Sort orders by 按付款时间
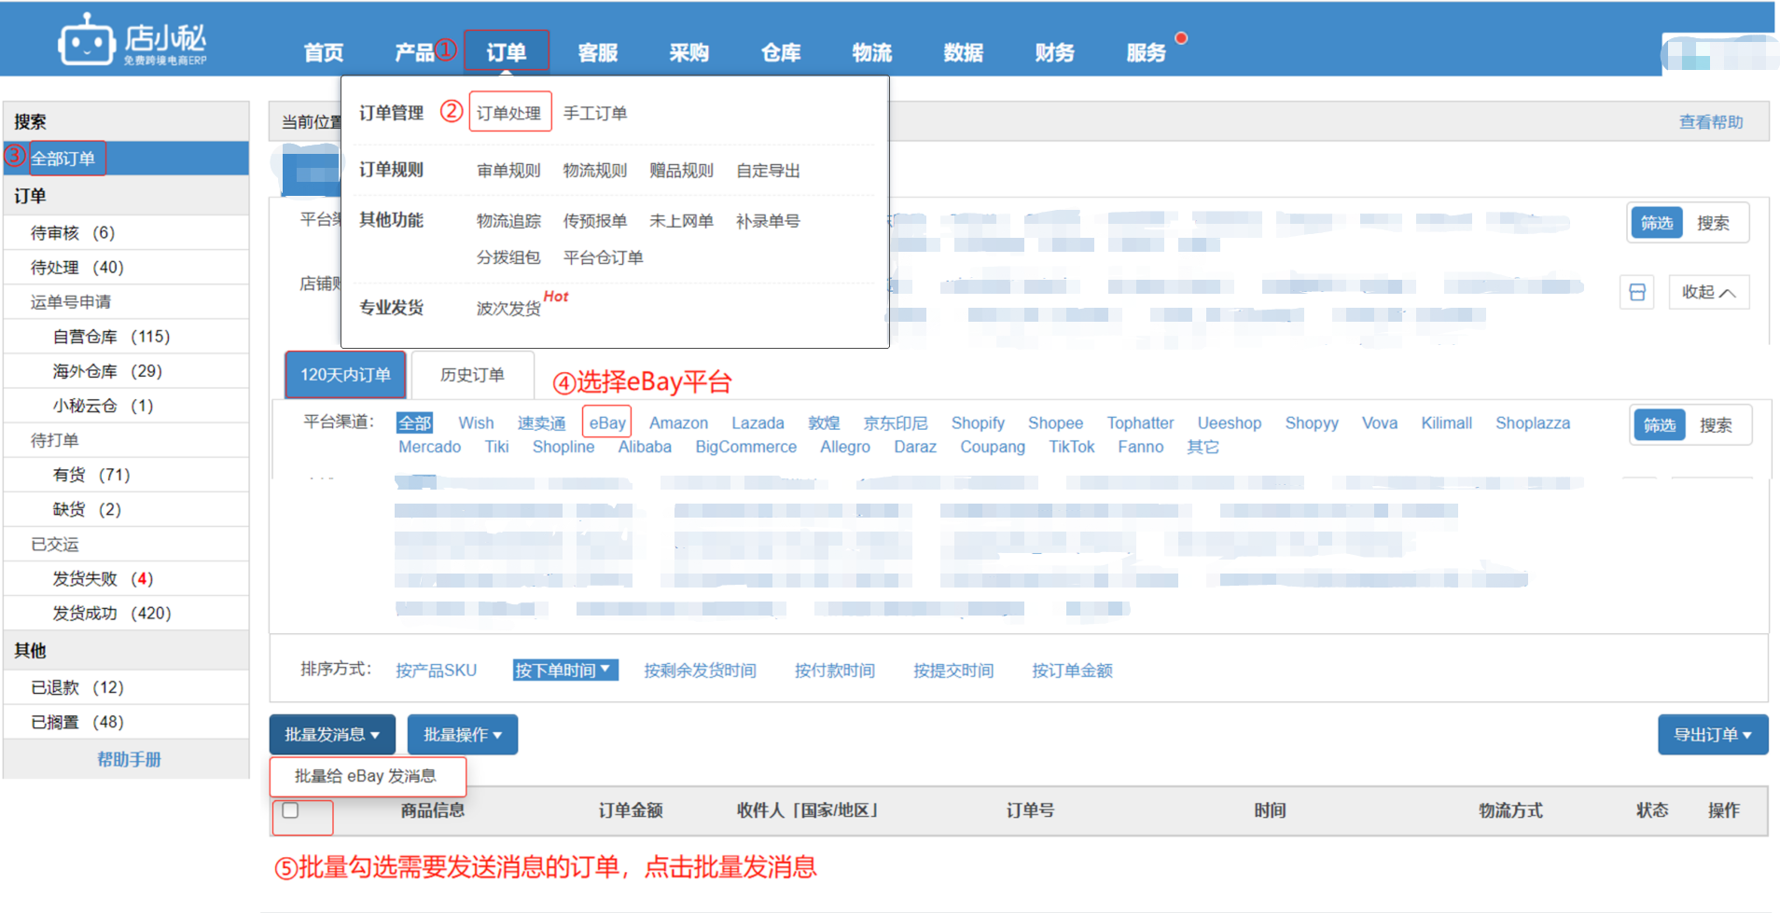Viewport: 1780px width, 913px height. (834, 670)
